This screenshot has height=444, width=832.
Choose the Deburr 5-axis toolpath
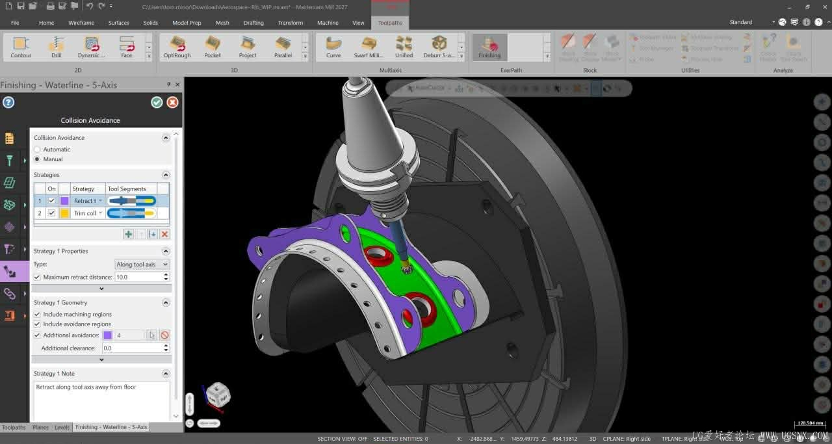(439, 47)
